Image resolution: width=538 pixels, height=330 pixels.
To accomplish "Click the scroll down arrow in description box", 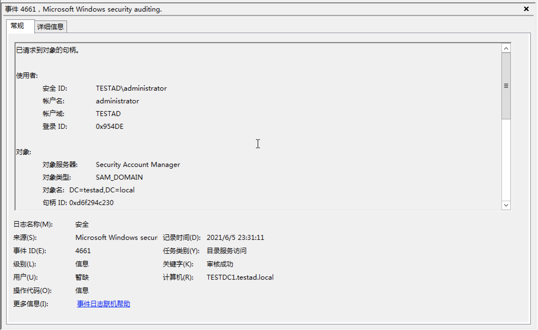I will coord(506,205).
